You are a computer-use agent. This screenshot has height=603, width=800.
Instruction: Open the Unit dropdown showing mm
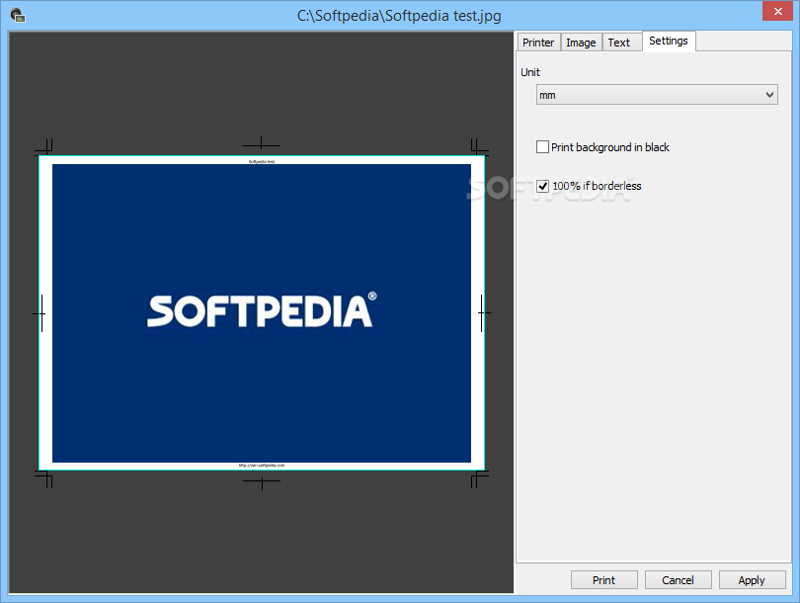click(657, 95)
